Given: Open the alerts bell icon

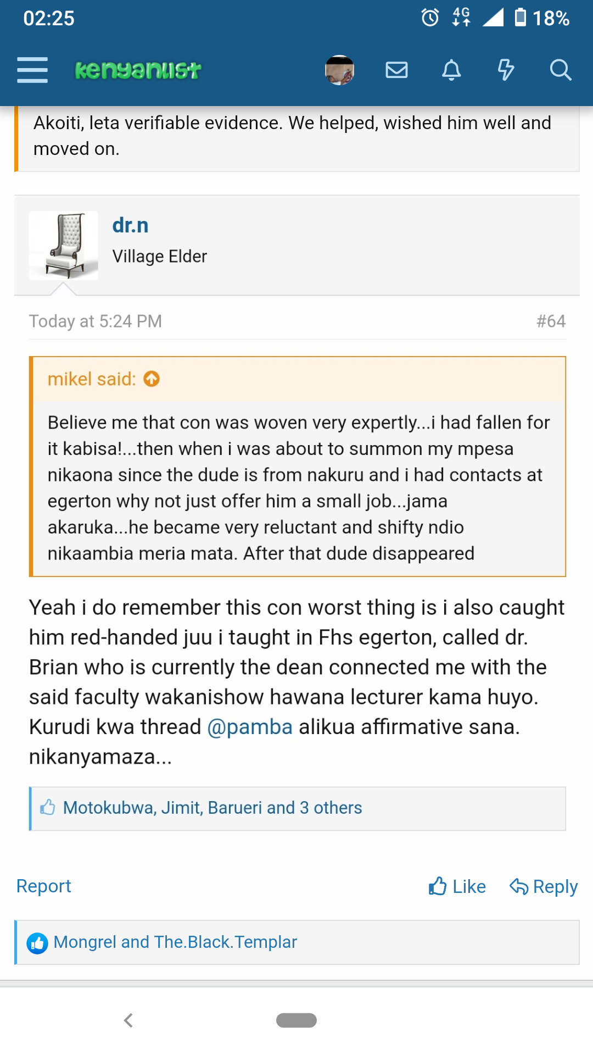Looking at the screenshot, I should pyautogui.click(x=451, y=70).
